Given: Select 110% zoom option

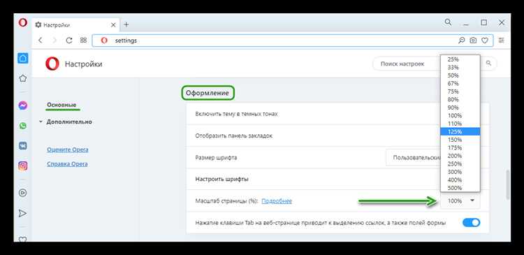Looking at the screenshot, I should [x=460, y=124].
